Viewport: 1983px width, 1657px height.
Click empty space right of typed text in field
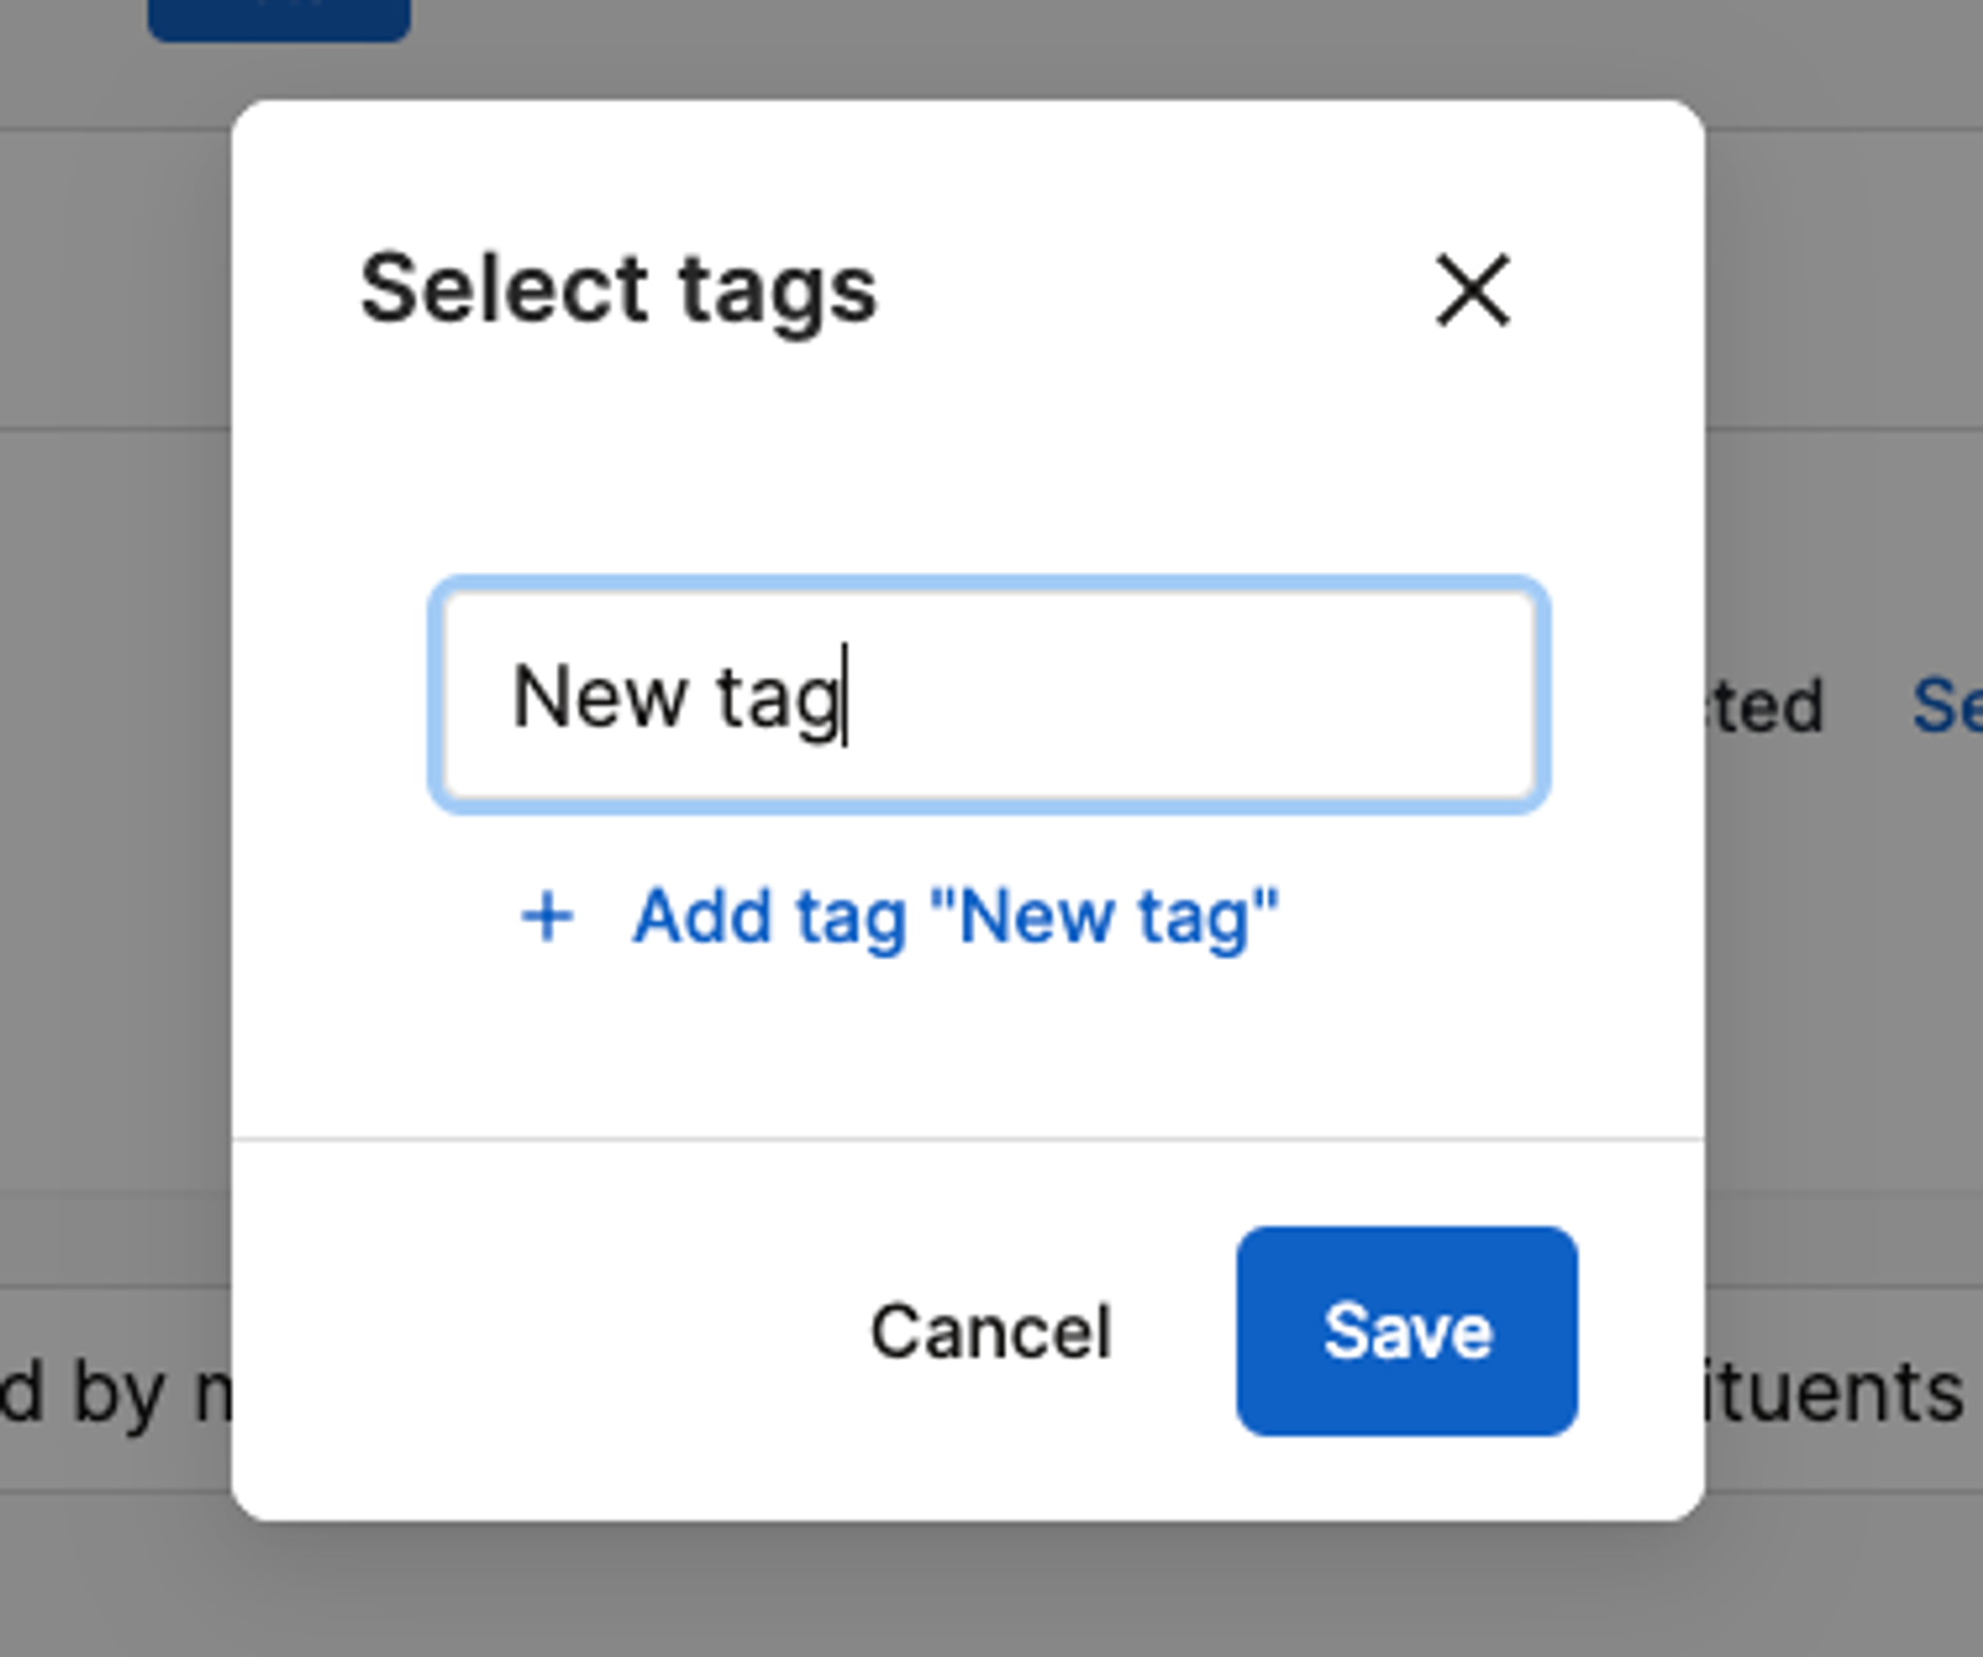coord(1190,695)
